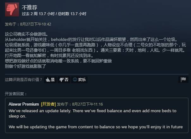
Task: Click the yellow [开发者] tag
Action: tap(48, 104)
